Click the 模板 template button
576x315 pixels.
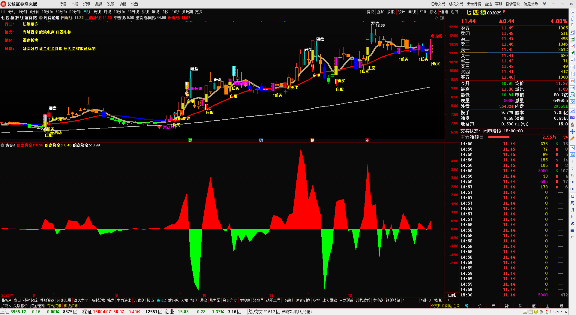pos(438,300)
